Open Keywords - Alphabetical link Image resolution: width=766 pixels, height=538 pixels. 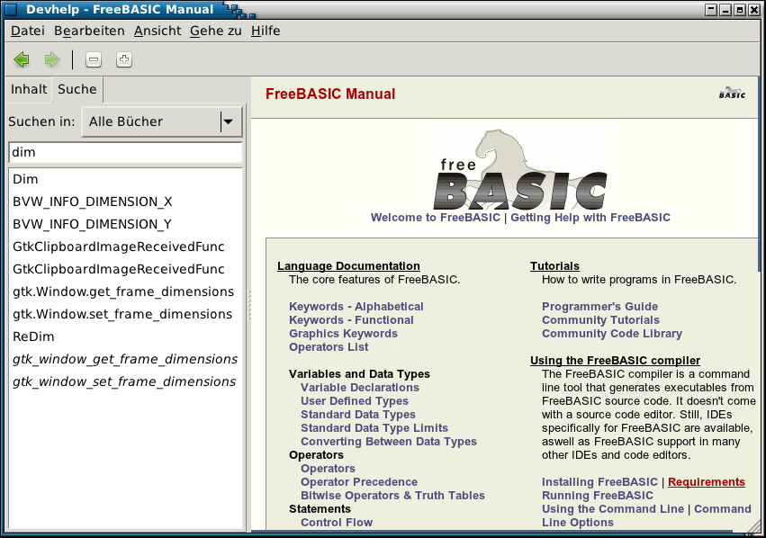click(356, 307)
